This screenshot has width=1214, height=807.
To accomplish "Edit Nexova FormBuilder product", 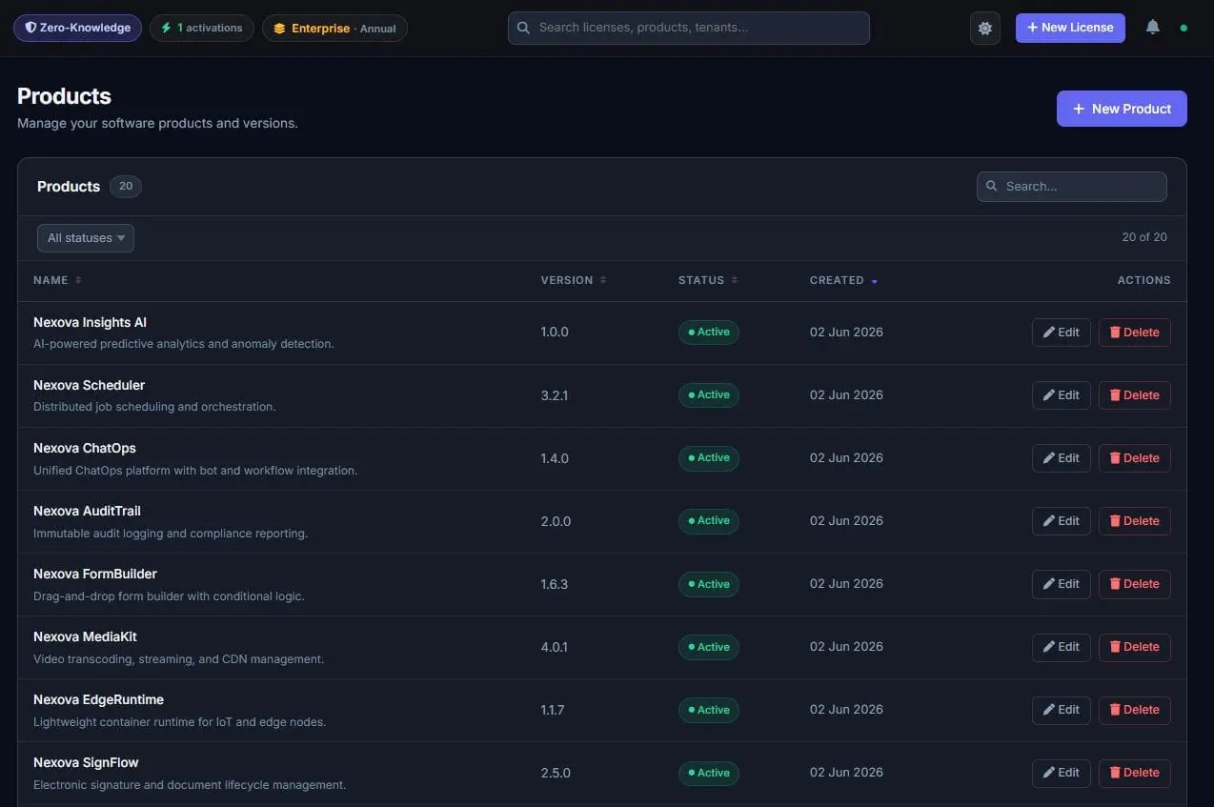I will 1062,584.
